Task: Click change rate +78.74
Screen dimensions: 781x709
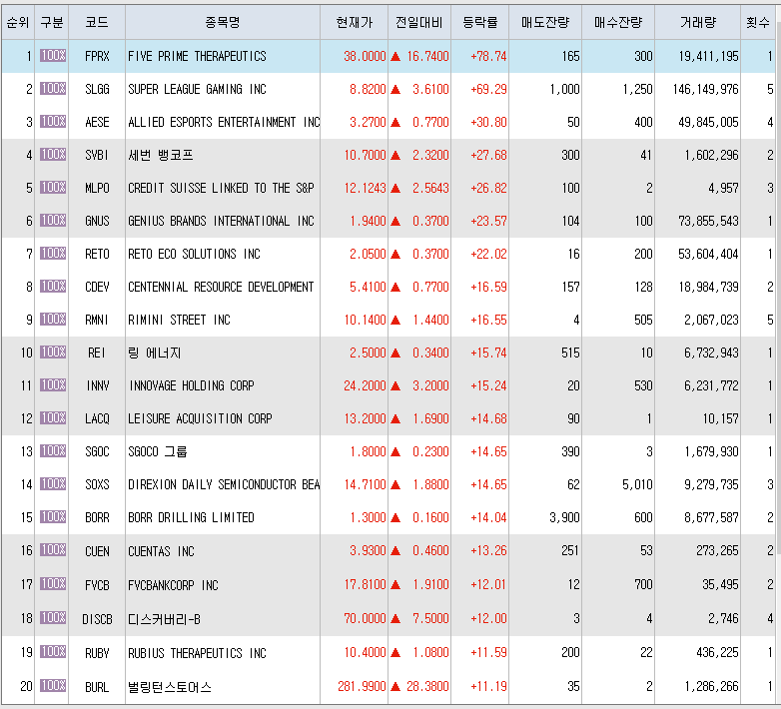Action: (x=488, y=56)
